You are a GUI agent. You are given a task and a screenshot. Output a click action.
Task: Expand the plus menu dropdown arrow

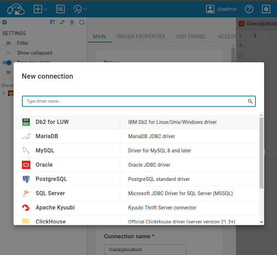click(46, 9)
